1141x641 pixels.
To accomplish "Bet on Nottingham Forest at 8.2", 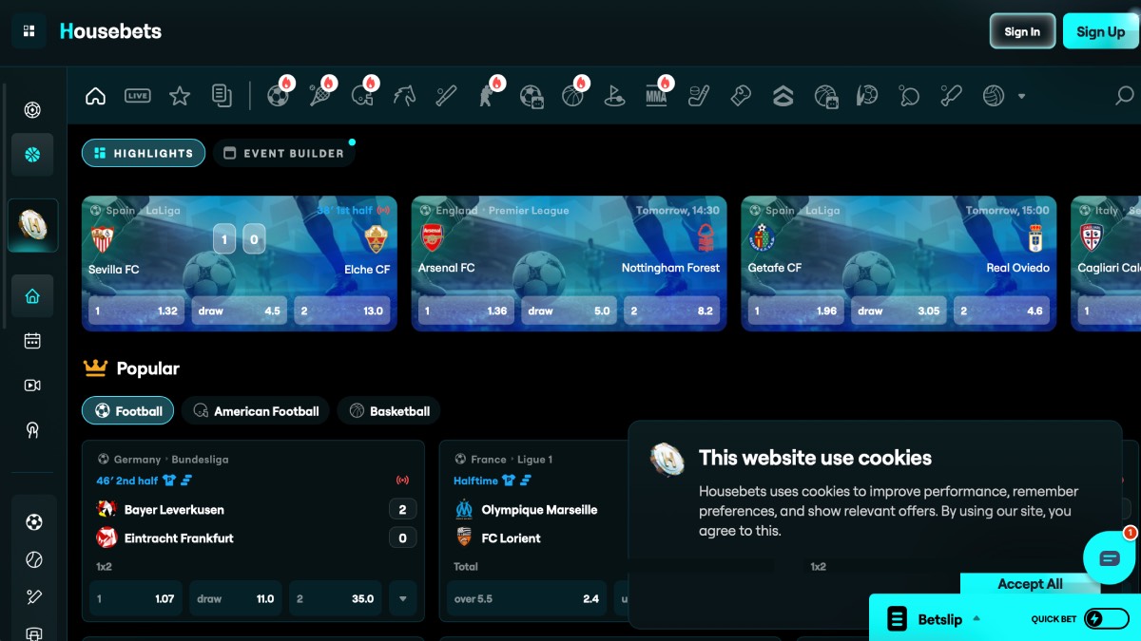I will (x=671, y=311).
